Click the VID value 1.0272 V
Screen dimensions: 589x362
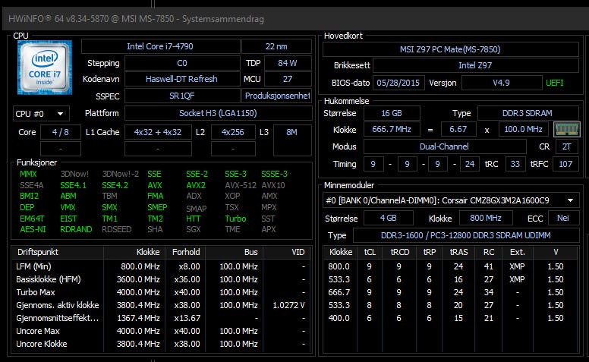(x=288, y=305)
